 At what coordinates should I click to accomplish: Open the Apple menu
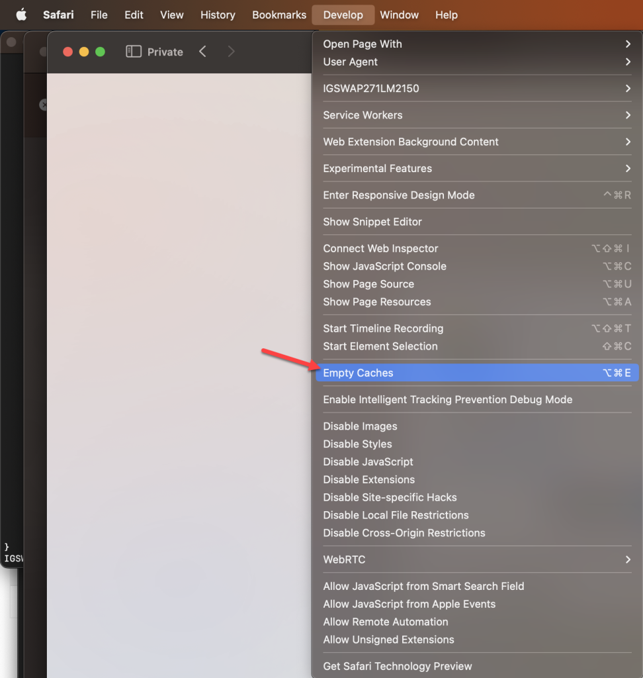coord(21,15)
